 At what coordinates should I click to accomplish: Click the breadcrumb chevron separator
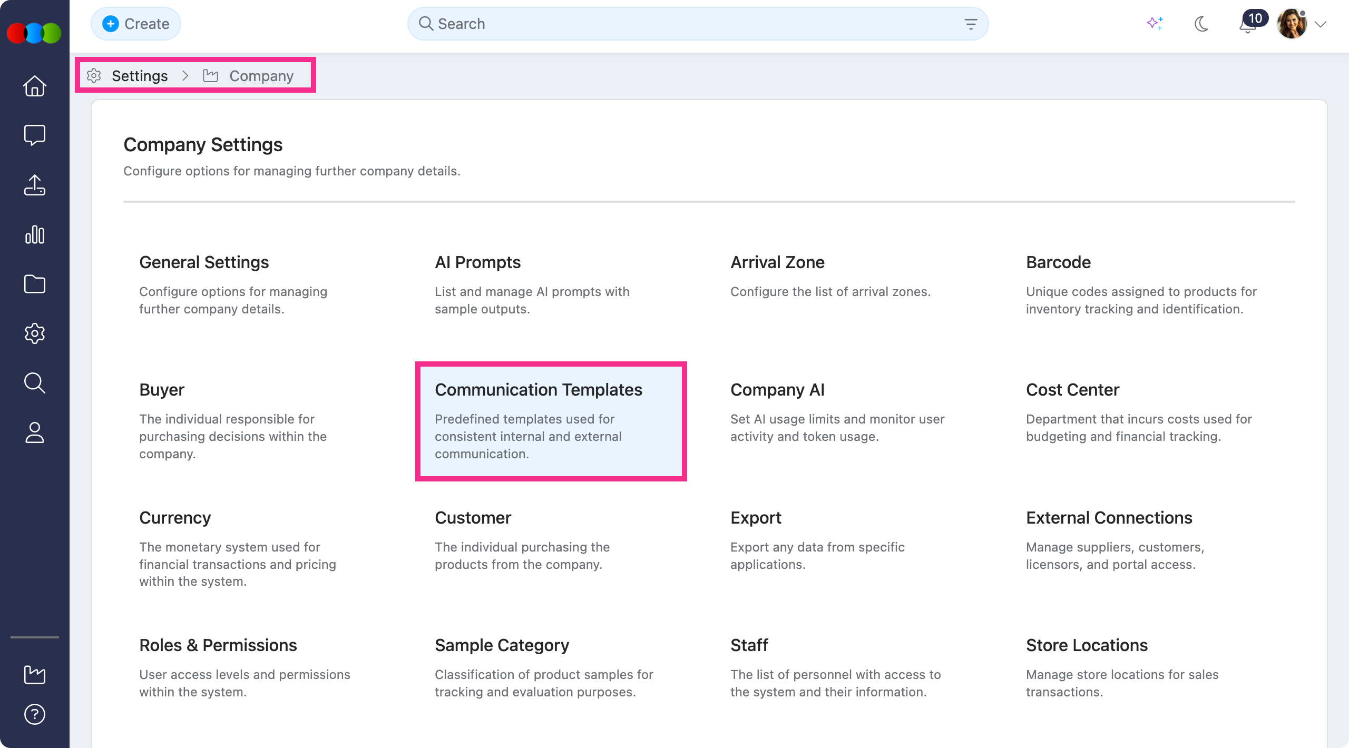point(185,76)
